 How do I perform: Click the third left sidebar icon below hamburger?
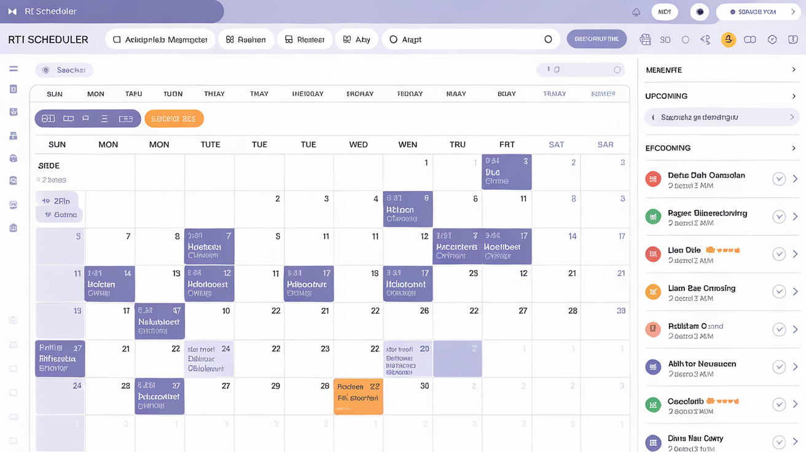coord(14,112)
